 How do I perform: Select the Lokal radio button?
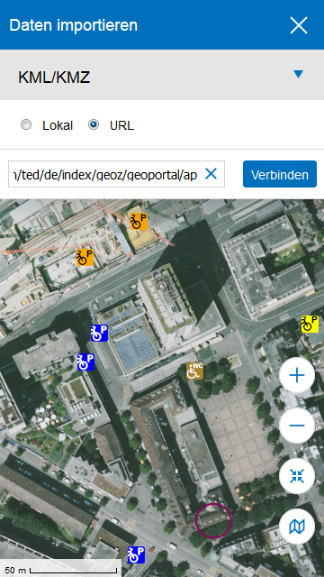pyautogui.click(x=26, y=125)
